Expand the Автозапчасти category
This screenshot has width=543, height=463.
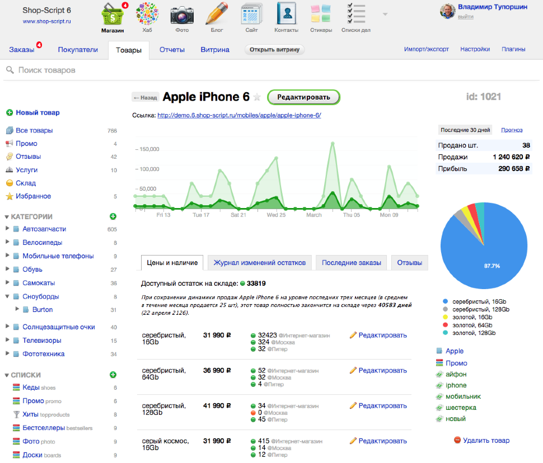[x=7, y=228]
